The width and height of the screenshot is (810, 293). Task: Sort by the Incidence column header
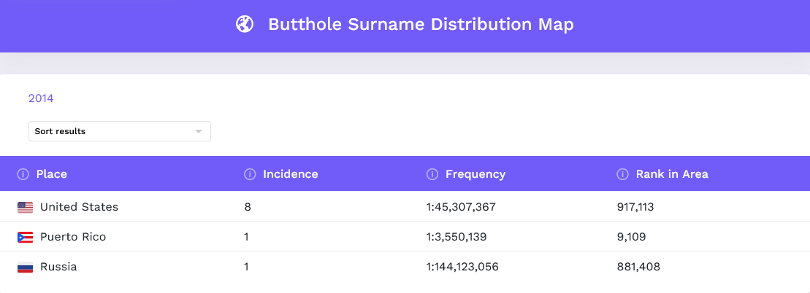point(290,174)
